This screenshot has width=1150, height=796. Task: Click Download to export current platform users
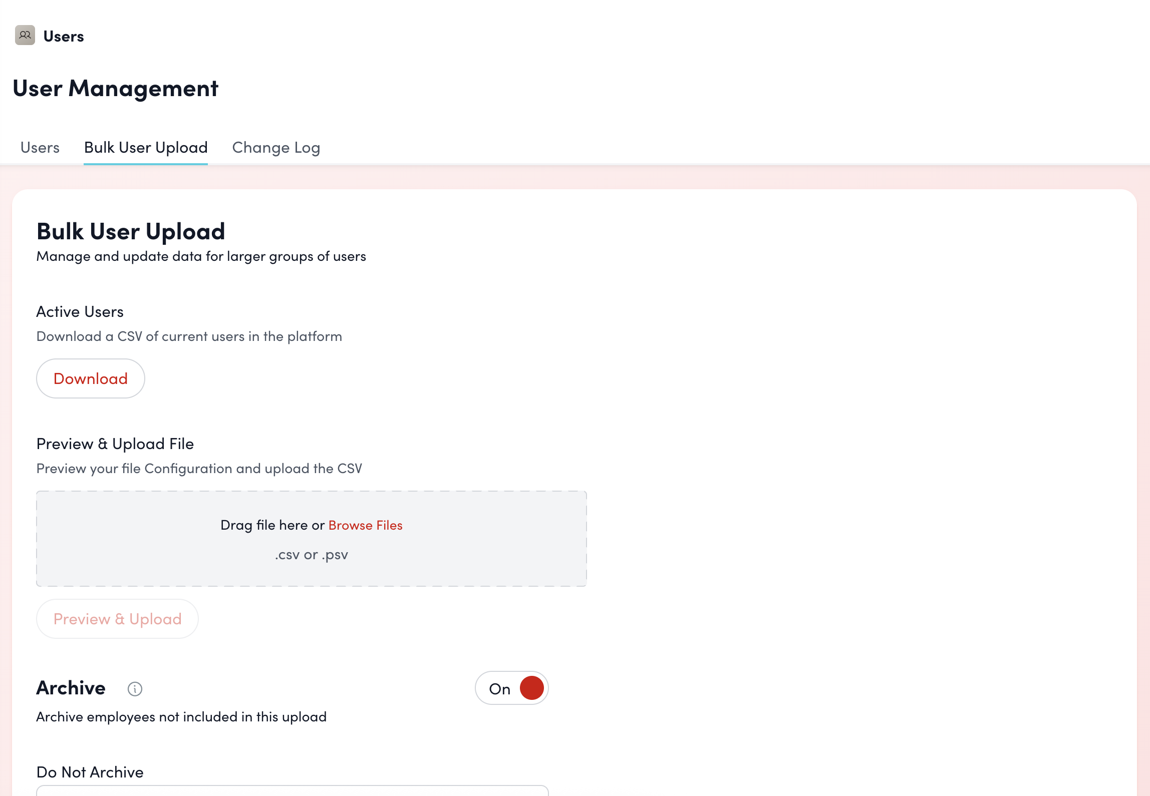click(x=91, y=378)
